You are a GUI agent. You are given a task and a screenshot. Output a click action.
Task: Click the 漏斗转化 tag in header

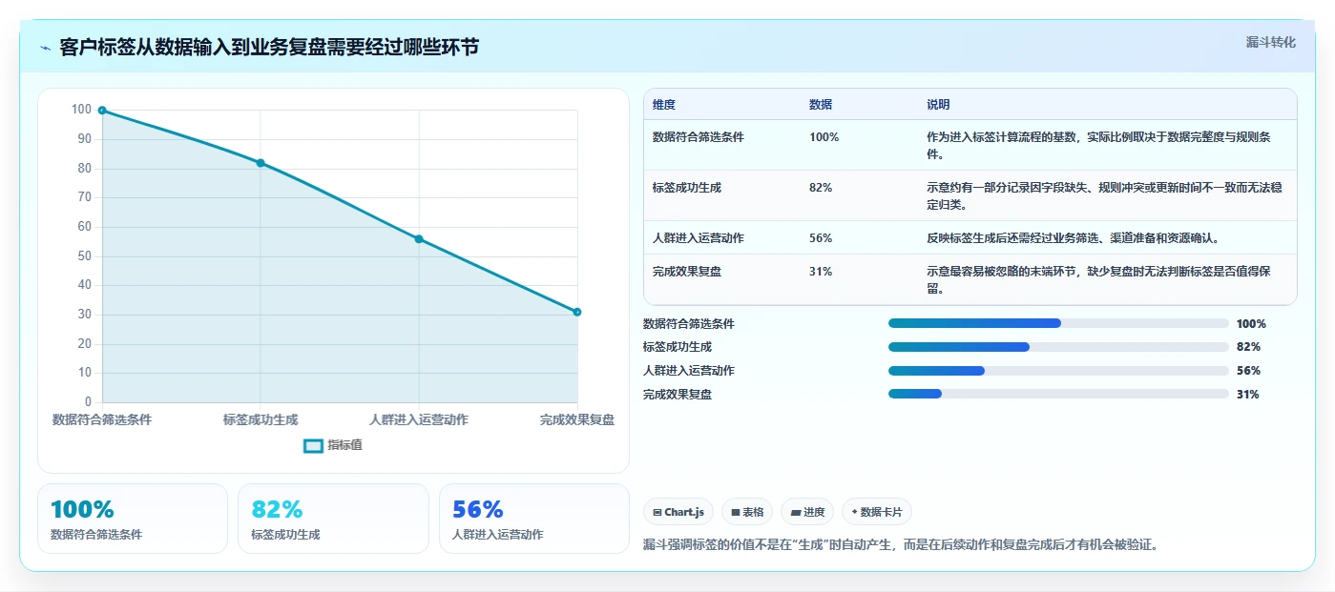1270,42
